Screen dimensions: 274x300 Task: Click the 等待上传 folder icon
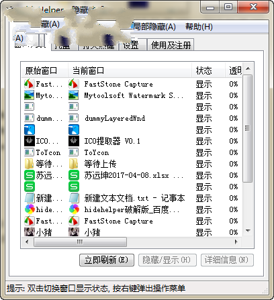[74, 164]
